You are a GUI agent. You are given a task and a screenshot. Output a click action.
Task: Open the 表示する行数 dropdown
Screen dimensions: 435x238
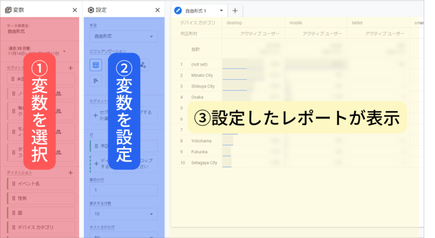(123, 214)
